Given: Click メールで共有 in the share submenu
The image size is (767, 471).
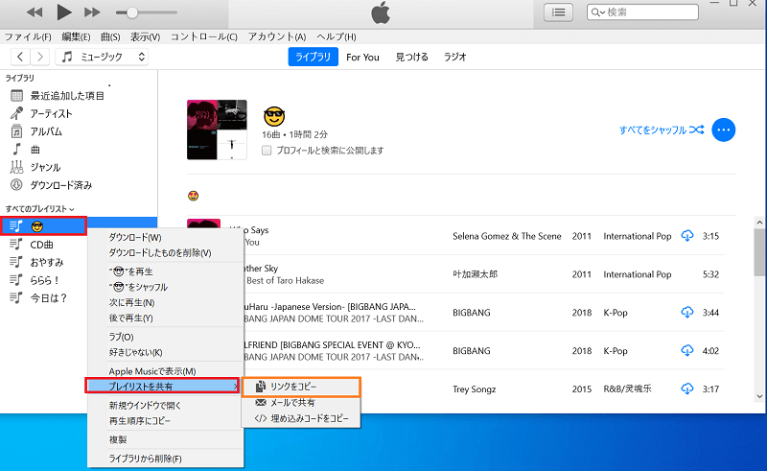Looking at the screenshot, I should 301,403.
